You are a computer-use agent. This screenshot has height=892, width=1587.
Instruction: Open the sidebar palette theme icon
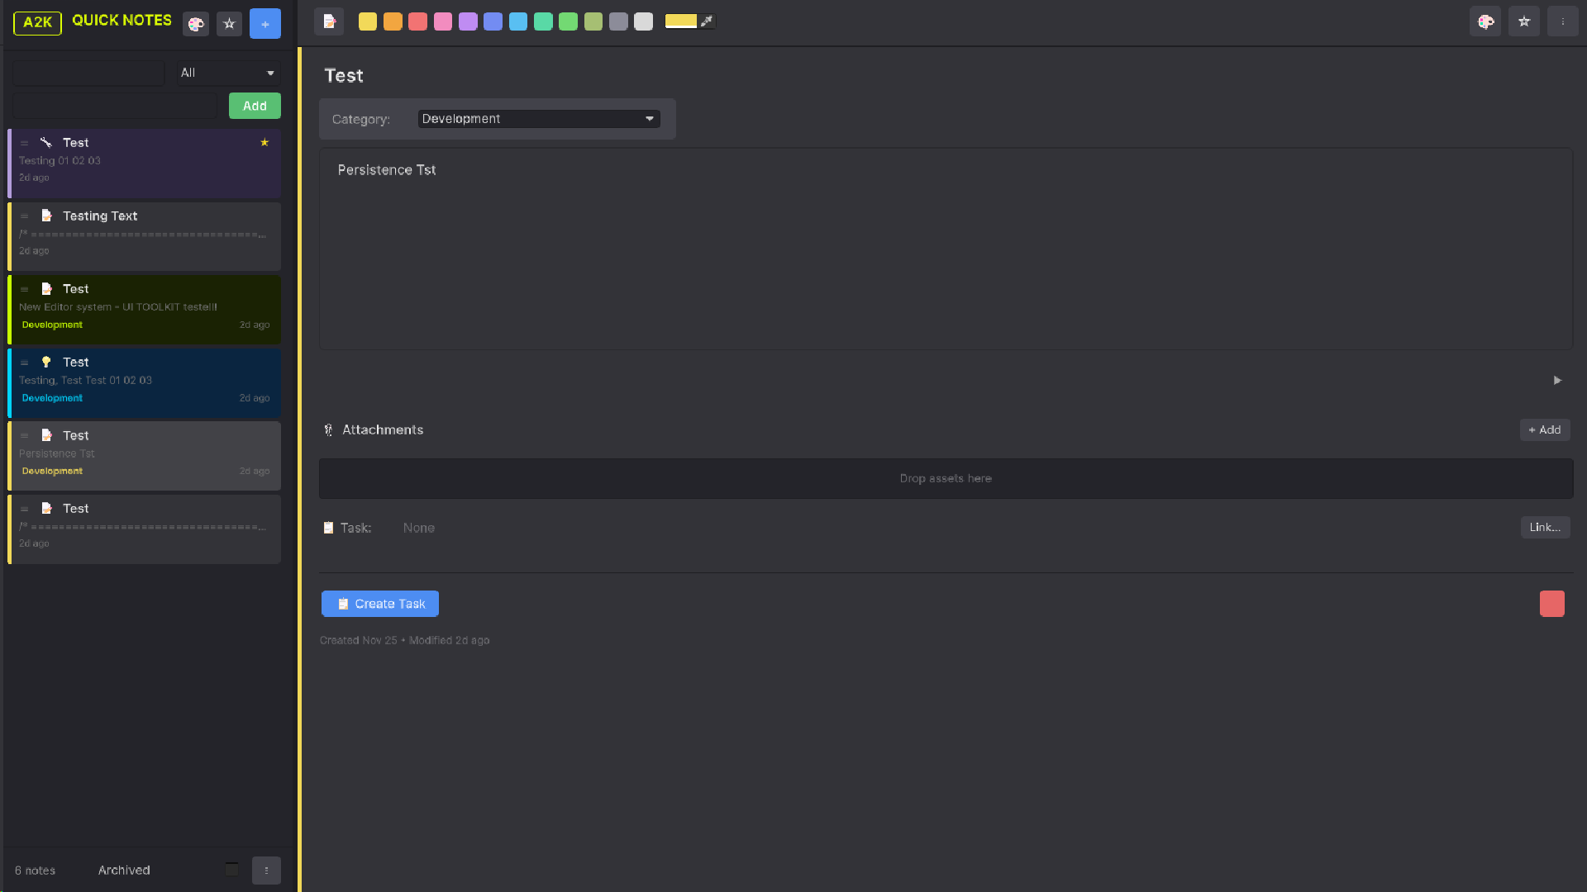point(196,24)
